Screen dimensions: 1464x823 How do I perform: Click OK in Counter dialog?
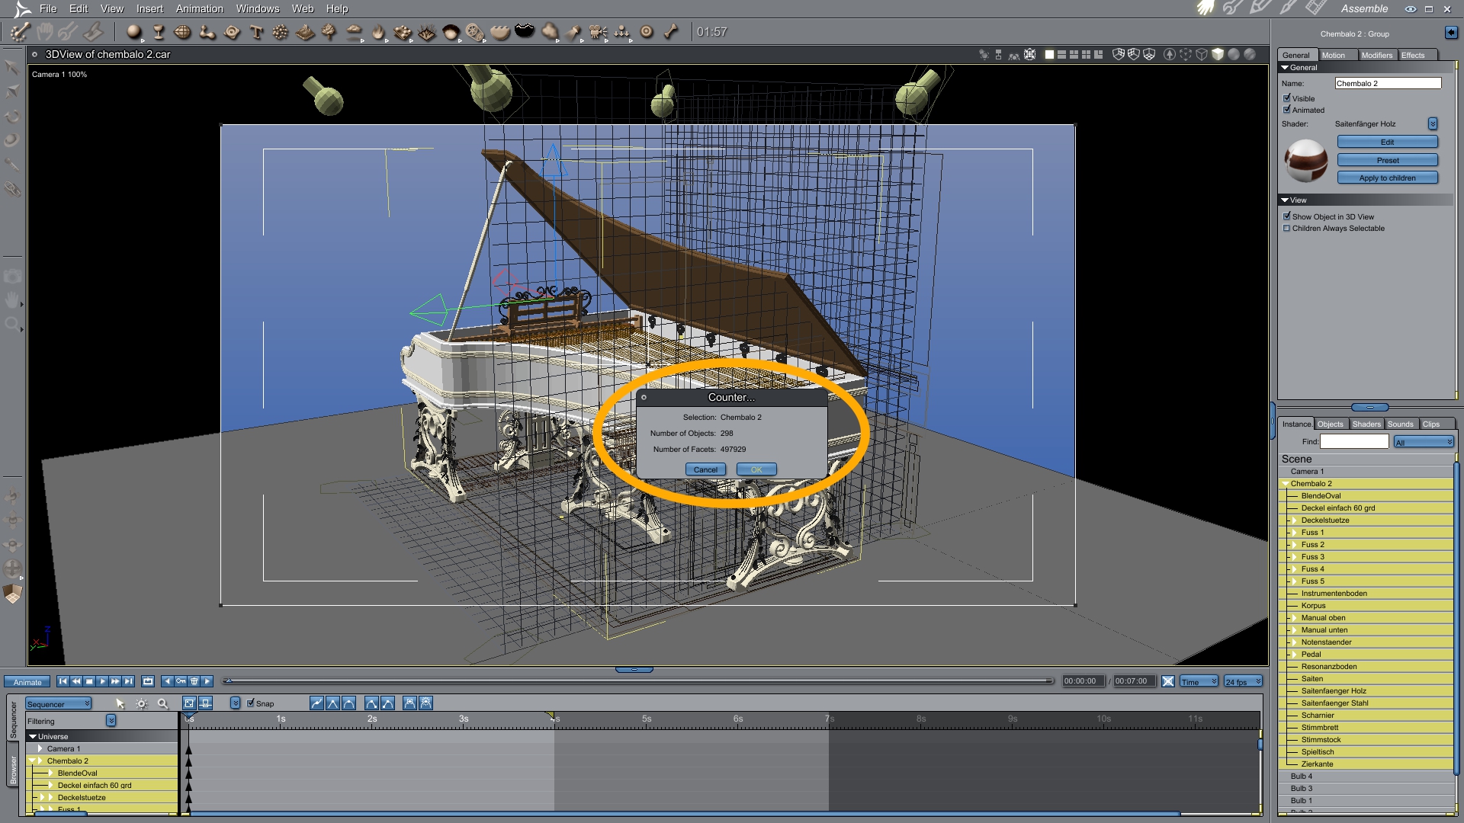(756, 469)
